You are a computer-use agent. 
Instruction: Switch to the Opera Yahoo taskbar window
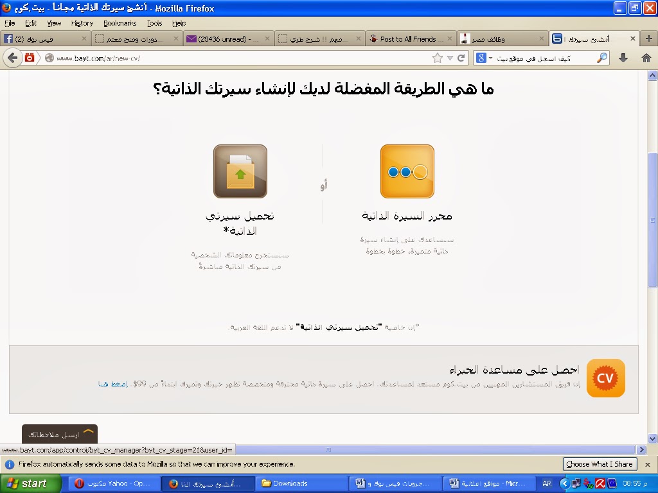114,483
